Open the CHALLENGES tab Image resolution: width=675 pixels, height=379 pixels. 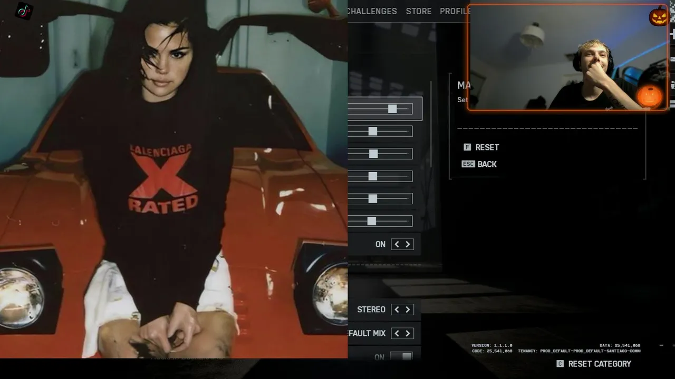372,11
